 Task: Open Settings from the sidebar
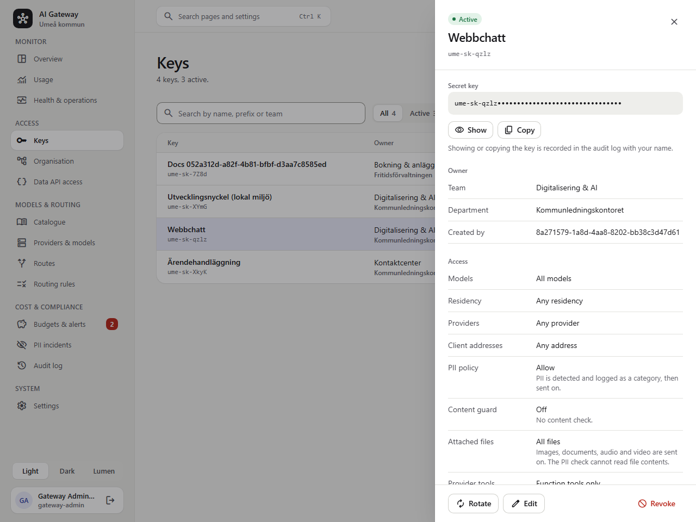tap(67, 406)
